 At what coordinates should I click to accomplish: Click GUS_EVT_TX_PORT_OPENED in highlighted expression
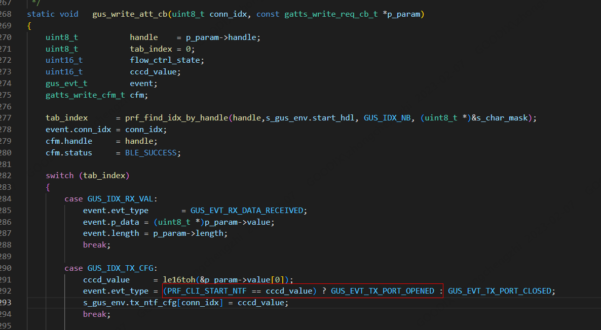(x=383, y=291)
